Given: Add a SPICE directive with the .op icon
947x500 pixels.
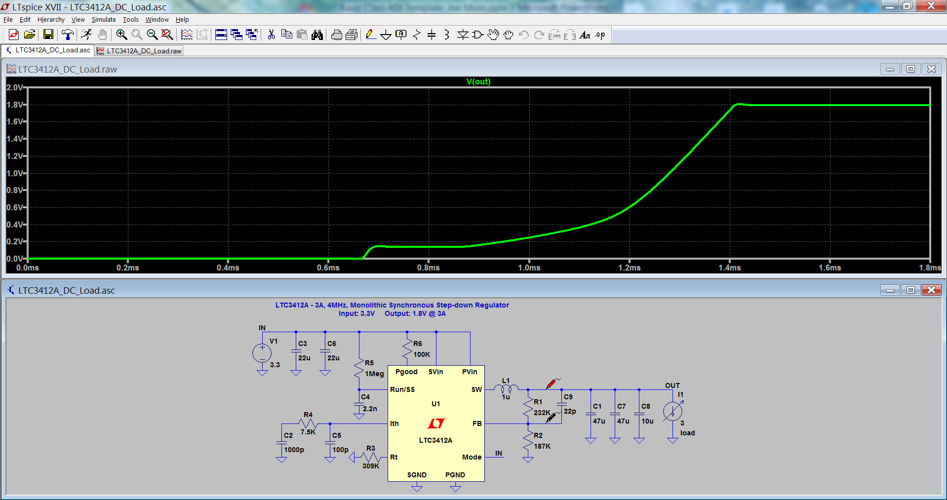Looking at the screenshot, I should click(x=599, y=35).
